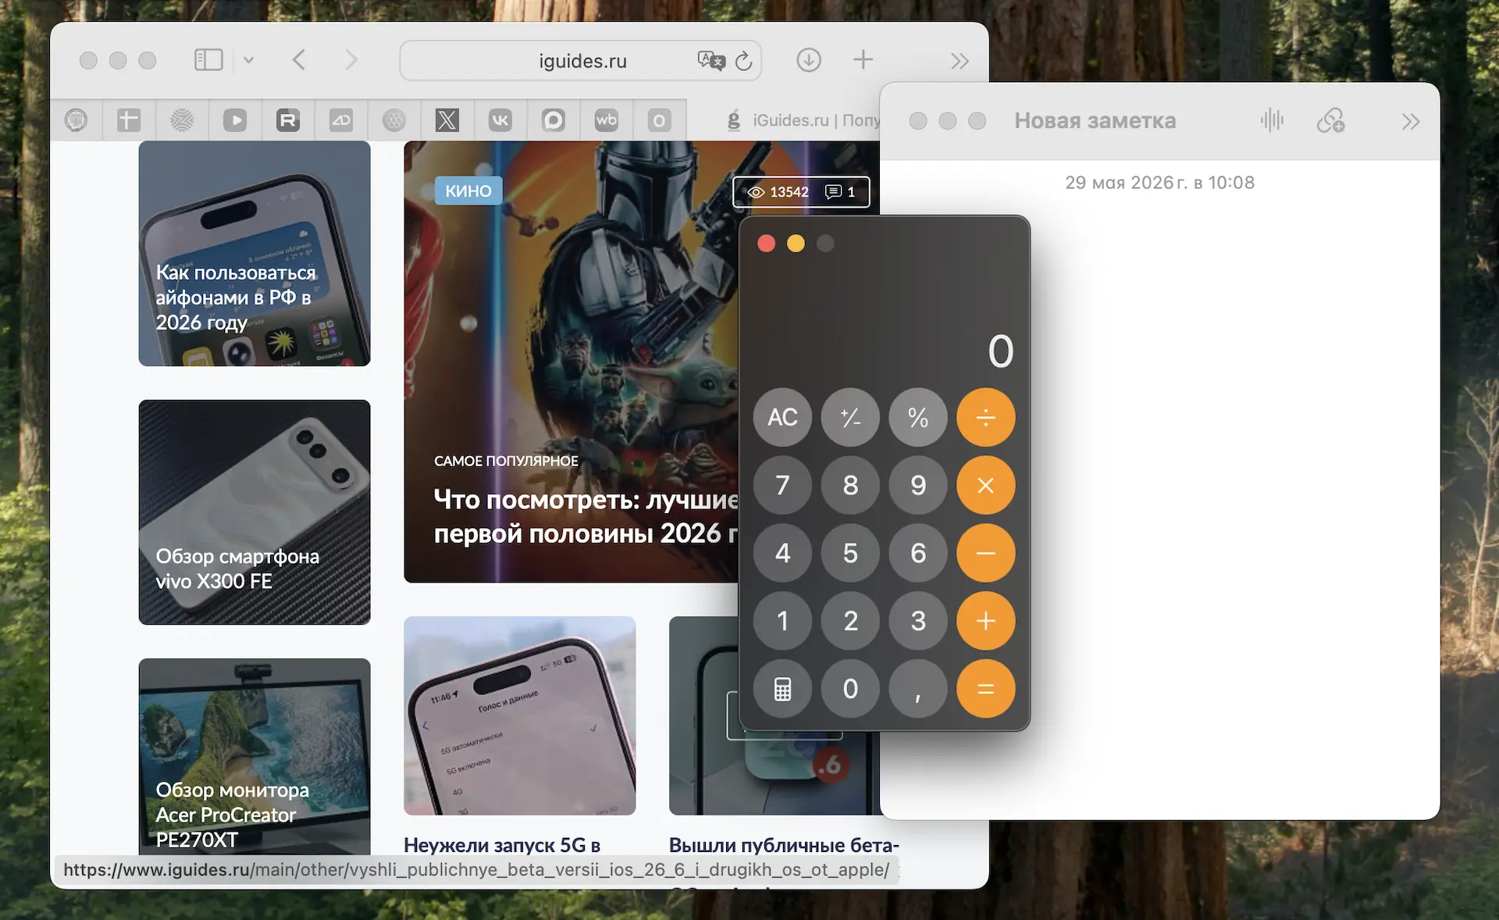This screenshot has width=1499, height=920.
Task: Toggle the plus/minus sign in Calculator
Action: click(x=850, y=417)
